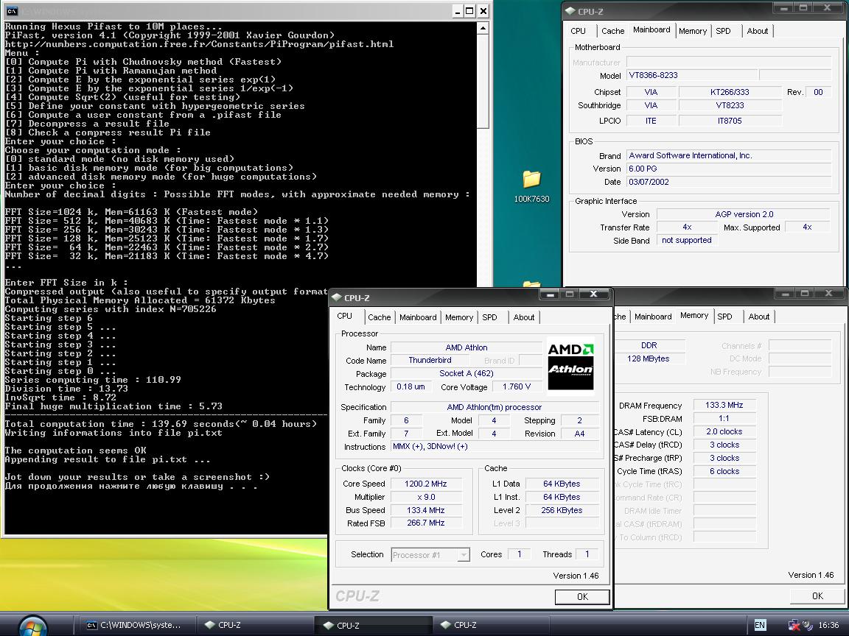Click the volume tray icon

point(807,625)
